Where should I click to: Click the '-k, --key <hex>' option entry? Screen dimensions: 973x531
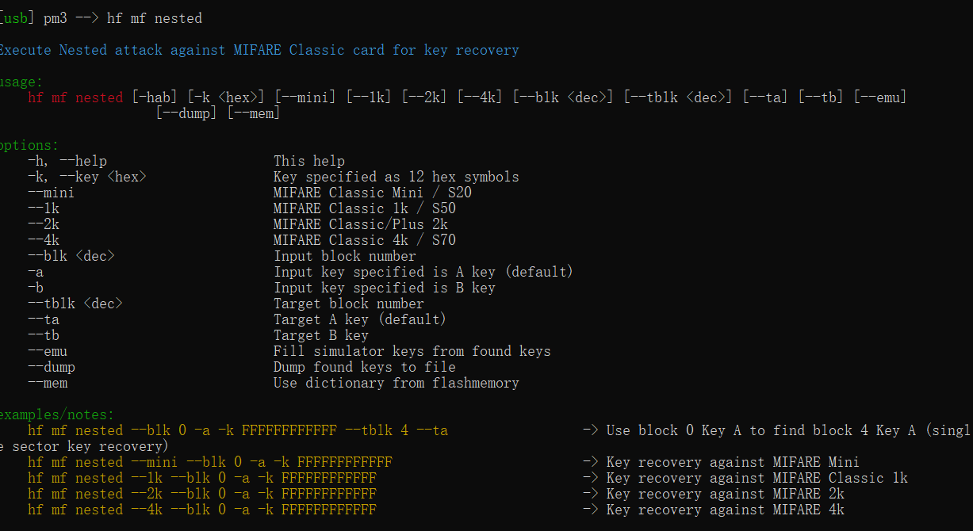coord(87,177)
